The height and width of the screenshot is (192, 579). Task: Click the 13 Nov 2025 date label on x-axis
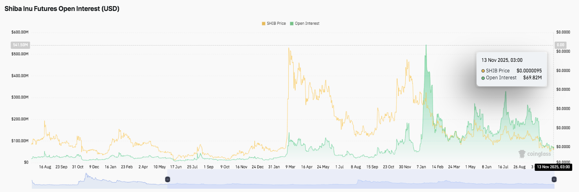(x=553, y=167)
